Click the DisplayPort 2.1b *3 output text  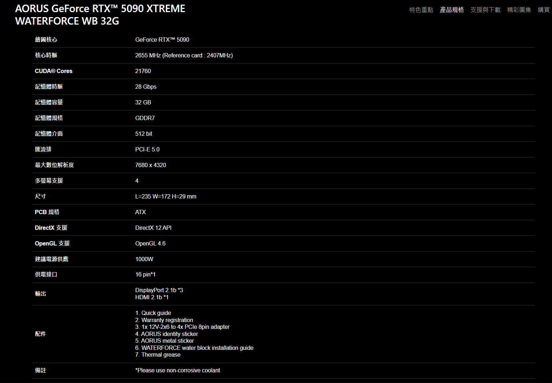click(159, 290)
